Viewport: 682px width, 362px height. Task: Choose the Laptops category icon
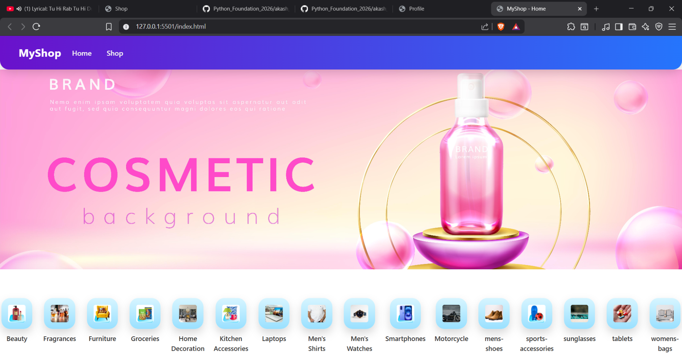(x=274, y=313)
